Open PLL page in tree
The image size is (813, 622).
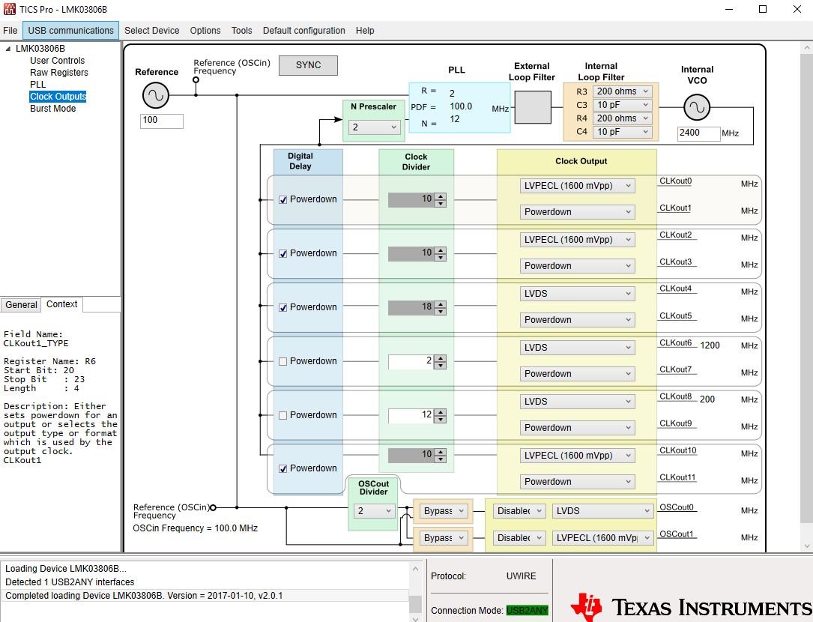click(38, 85)
